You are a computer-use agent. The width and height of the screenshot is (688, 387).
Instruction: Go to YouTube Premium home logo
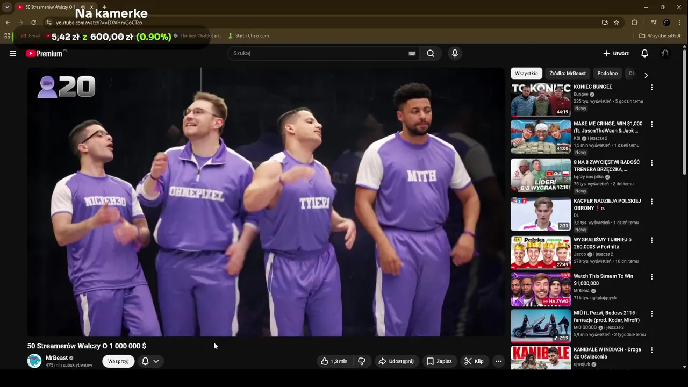[x=44, y=53]
